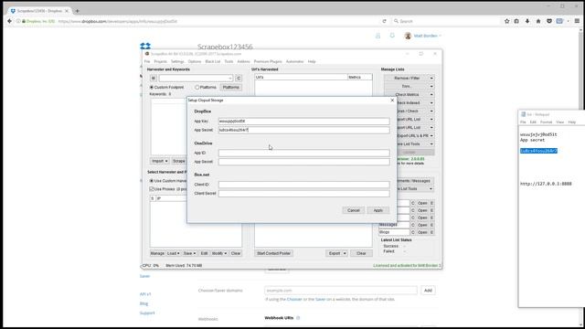This screenshot has height=329, width=585.
Task: Click the browser Search box
Action: 446,21
